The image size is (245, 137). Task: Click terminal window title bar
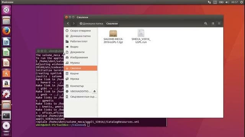[x=50, y=51]
